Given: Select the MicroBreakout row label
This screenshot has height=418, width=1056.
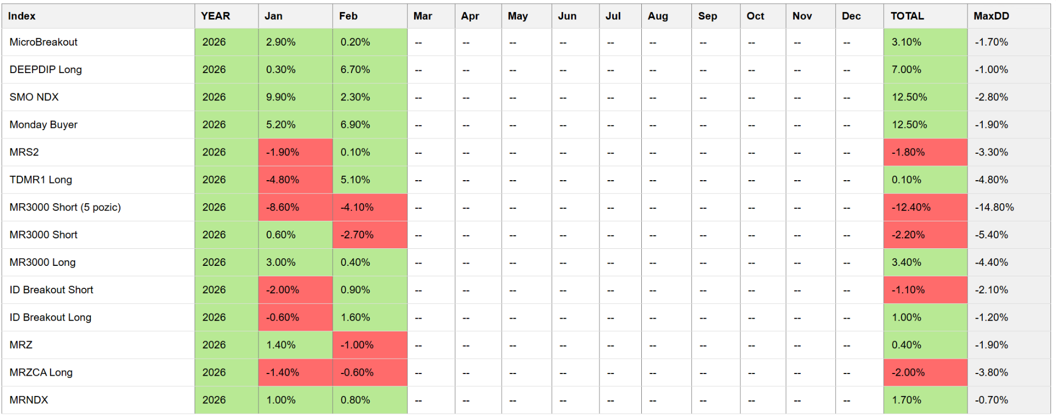Looking at the screenshot, I should (x=43, y=42).
